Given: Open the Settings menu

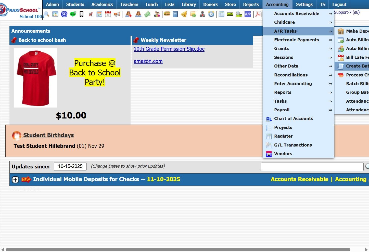Looking at the screenshot, I should (x=304, y=4).
